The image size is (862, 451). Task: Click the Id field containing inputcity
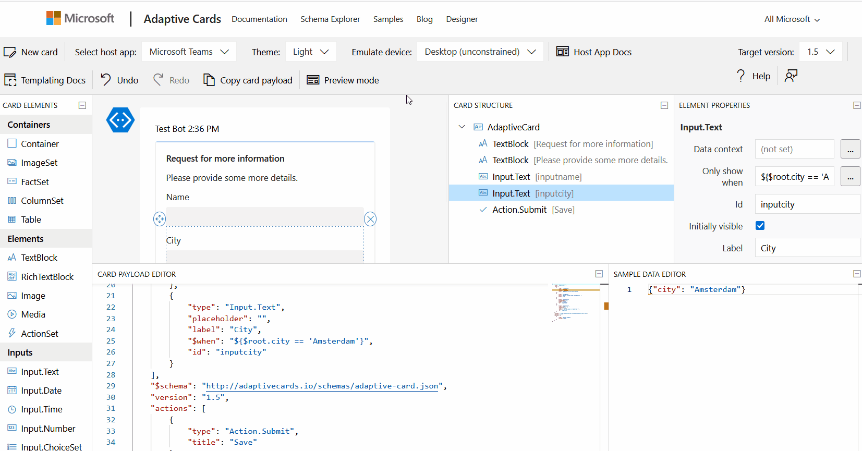click(x=807, y=204)
